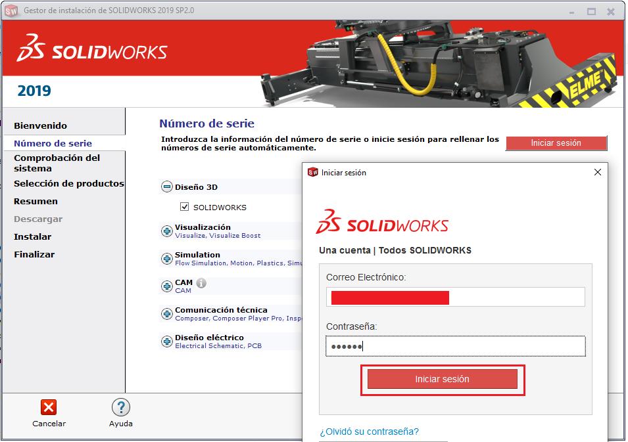The width and height of the screenshot is (628, 442).
Task: Focus the Contraseña password field
Action: 455,346
